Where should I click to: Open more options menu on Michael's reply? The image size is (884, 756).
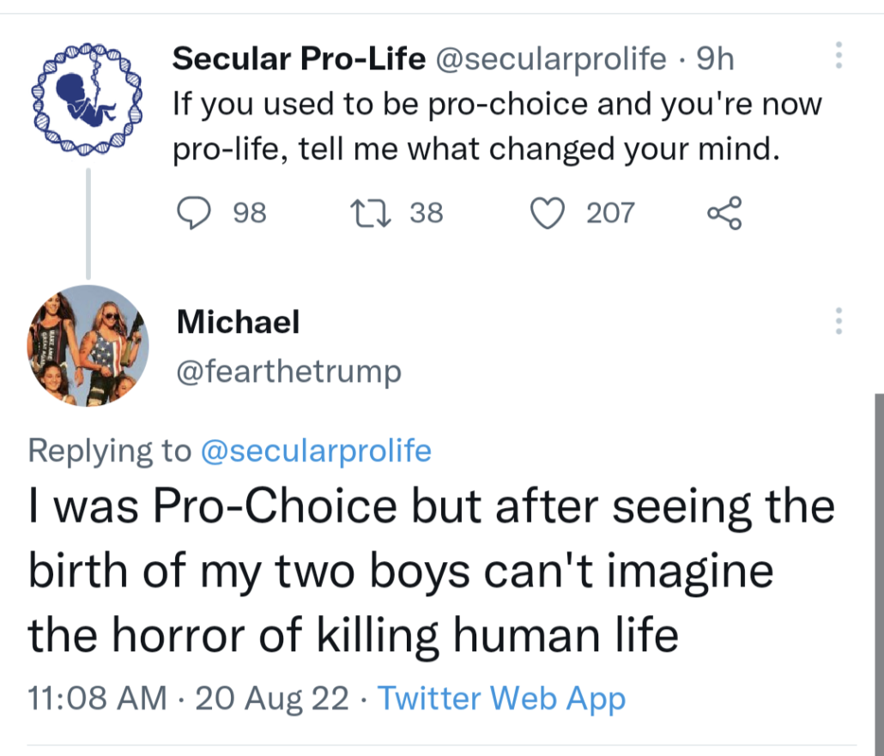(x=839, y=322)
